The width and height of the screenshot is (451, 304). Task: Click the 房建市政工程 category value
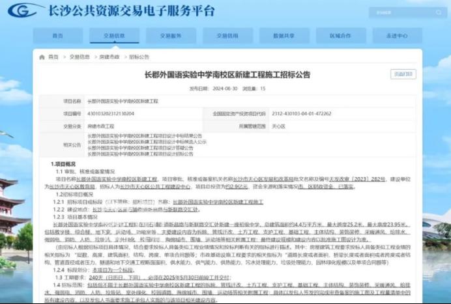pyautogui.click(x=100, y=126)
